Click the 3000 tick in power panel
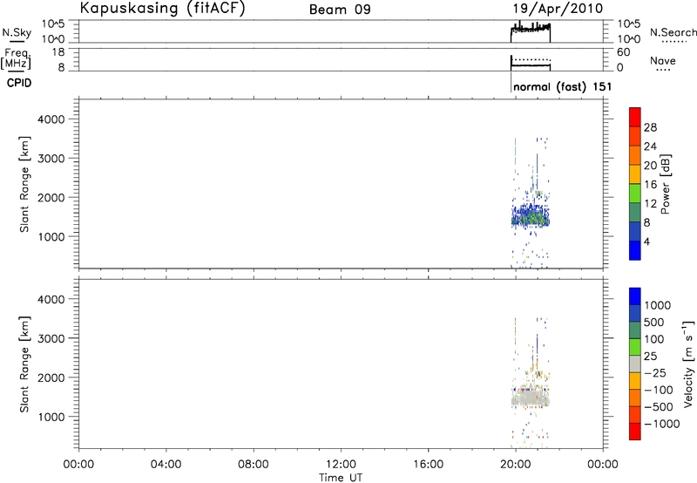 51,159
